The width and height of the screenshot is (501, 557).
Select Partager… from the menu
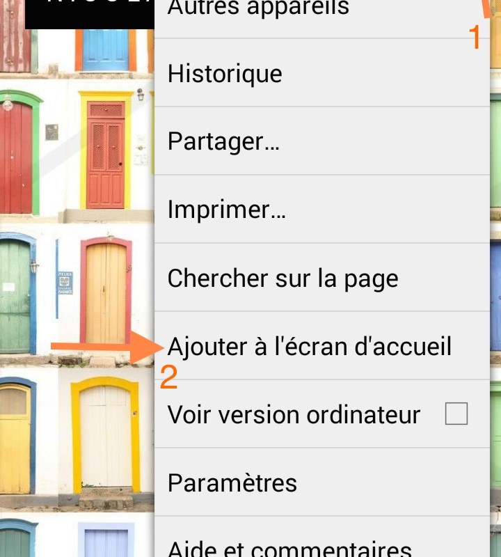322,141
